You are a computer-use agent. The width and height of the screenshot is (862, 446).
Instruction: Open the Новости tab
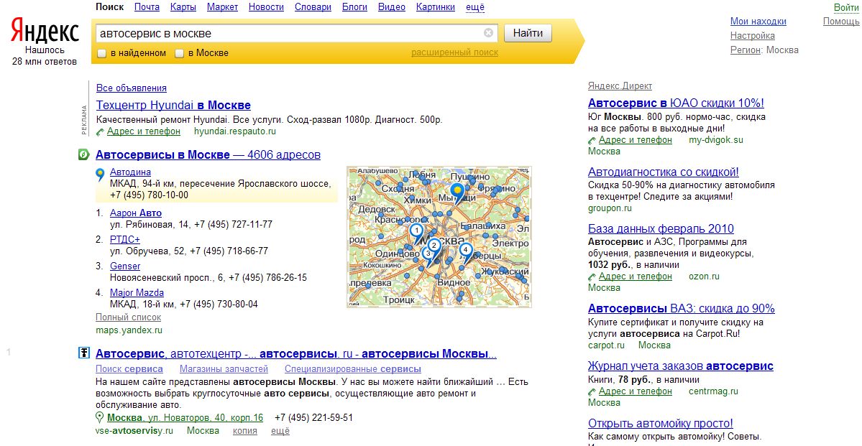point(266,7)
